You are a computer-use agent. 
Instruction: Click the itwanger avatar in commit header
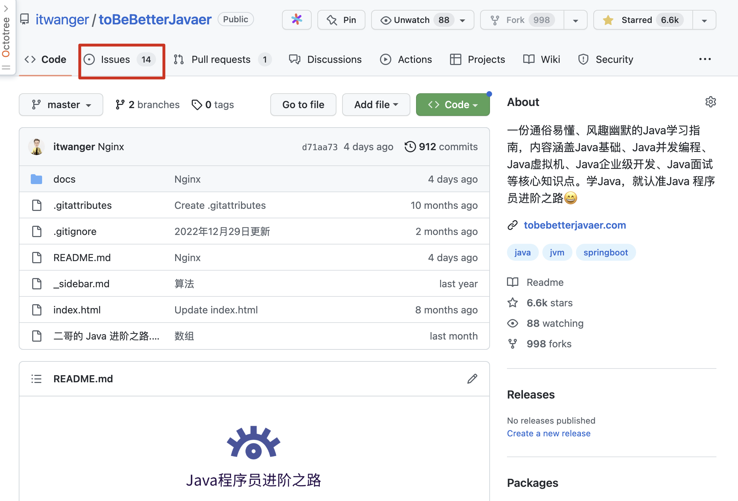(36, 147)
